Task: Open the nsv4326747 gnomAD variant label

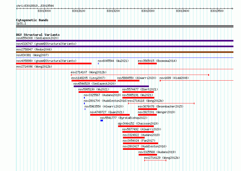Action: click(46, 44)
